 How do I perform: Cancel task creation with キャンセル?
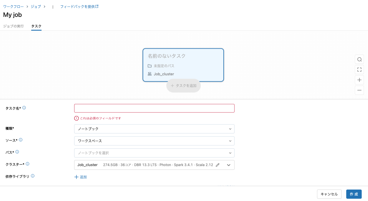click(x=329, y=194)
